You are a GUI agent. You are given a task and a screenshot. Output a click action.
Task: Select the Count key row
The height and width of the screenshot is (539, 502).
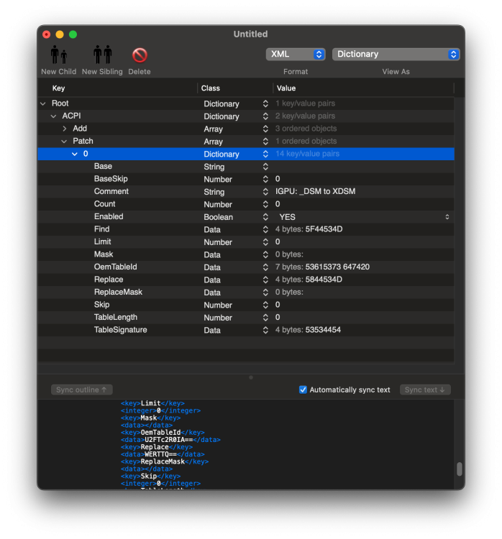[x=246, y=204]
